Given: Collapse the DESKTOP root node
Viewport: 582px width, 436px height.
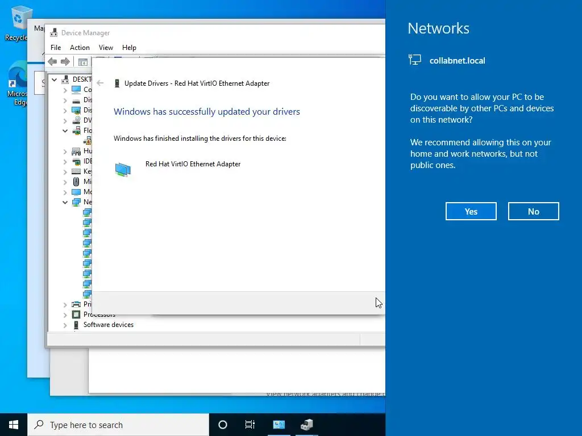Looking at the screenshot, I should tap(54, 79).
